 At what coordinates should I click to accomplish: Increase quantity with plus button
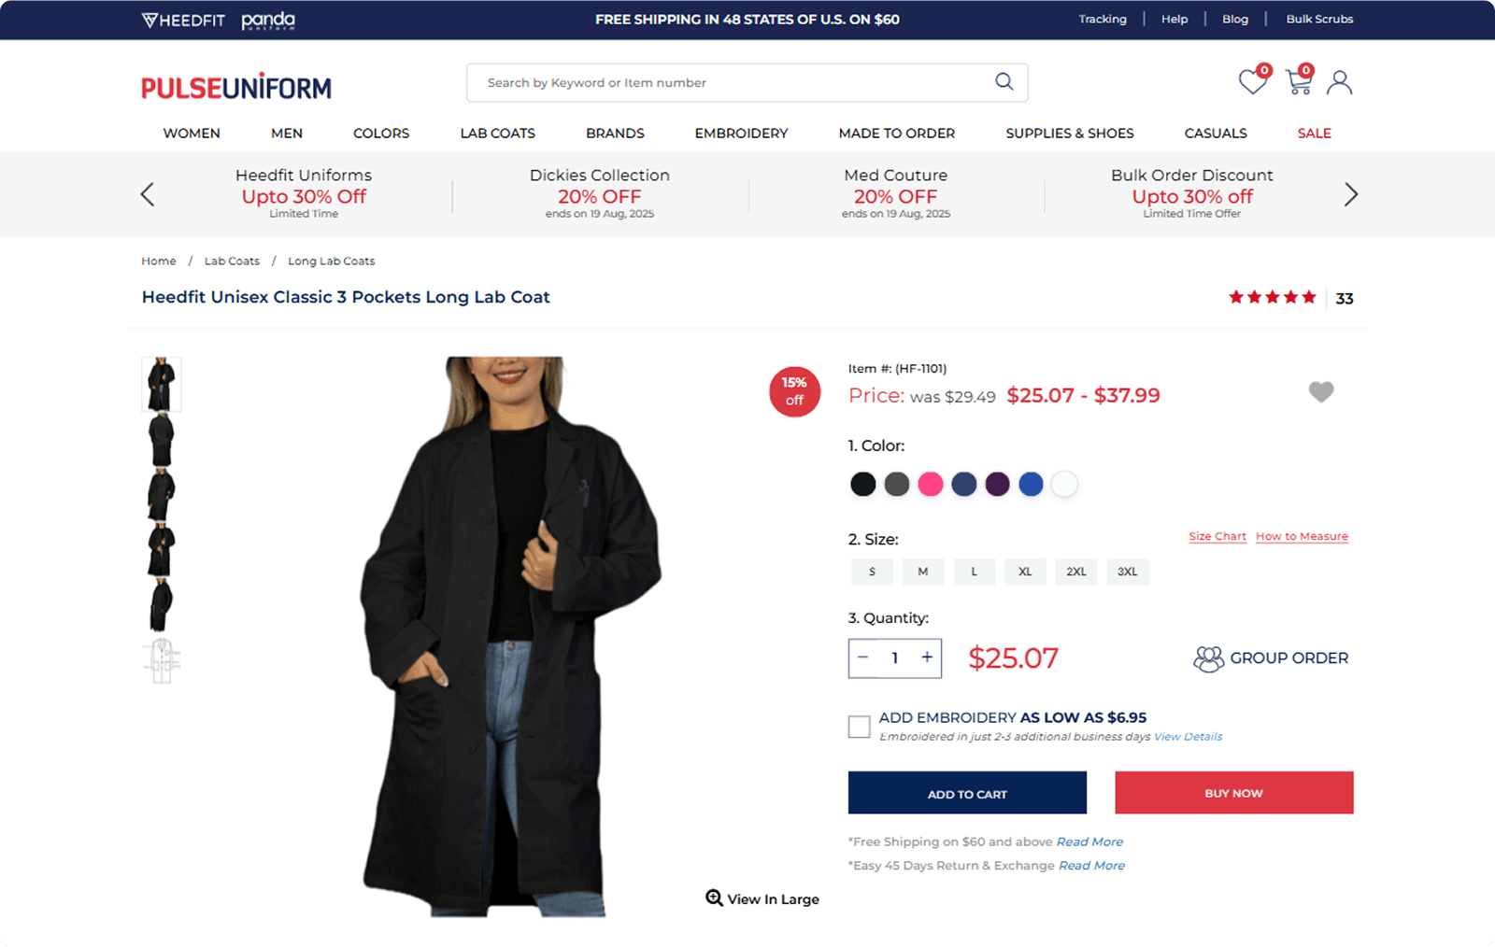point(927,657)
